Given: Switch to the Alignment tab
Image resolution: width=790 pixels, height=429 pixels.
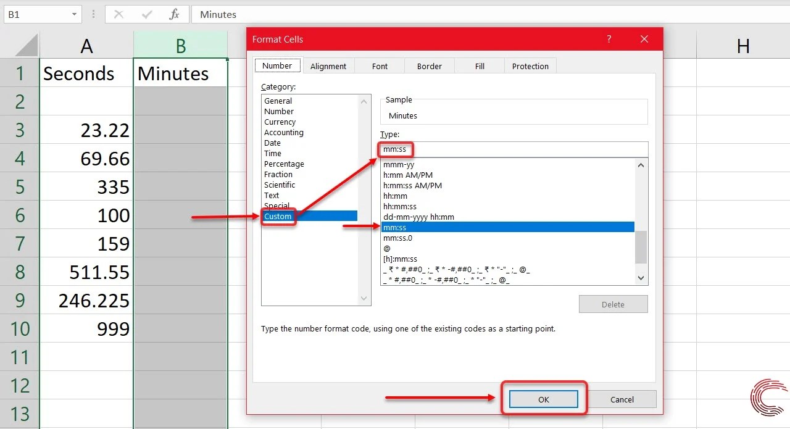Looking at the screenshot, I should click(328, 65).
